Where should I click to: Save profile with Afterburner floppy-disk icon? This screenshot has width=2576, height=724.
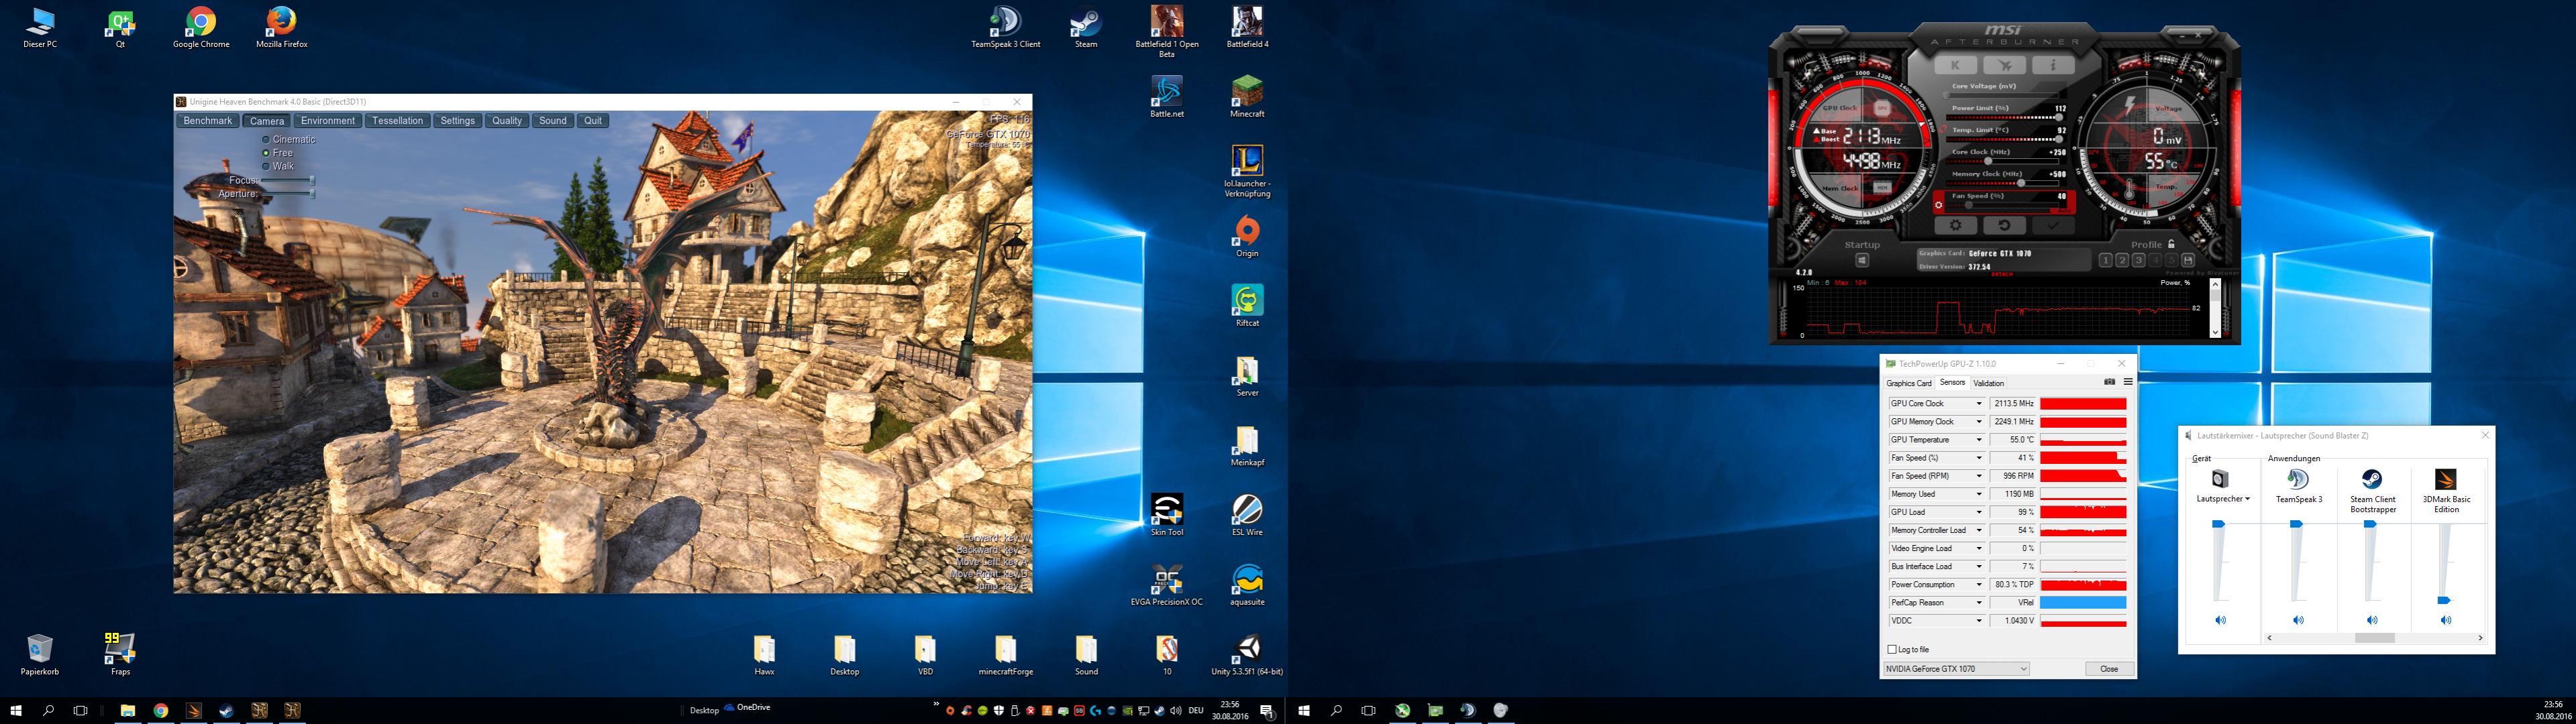click(x=2188, y=261)
